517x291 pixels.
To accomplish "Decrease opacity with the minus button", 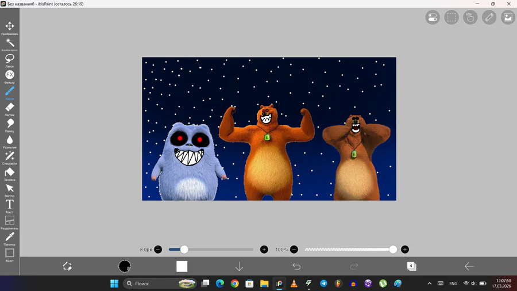I will point(294,250).
